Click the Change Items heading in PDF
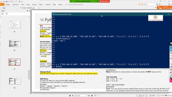The width and height of the screenshot is (172, 97). point(45,72)
